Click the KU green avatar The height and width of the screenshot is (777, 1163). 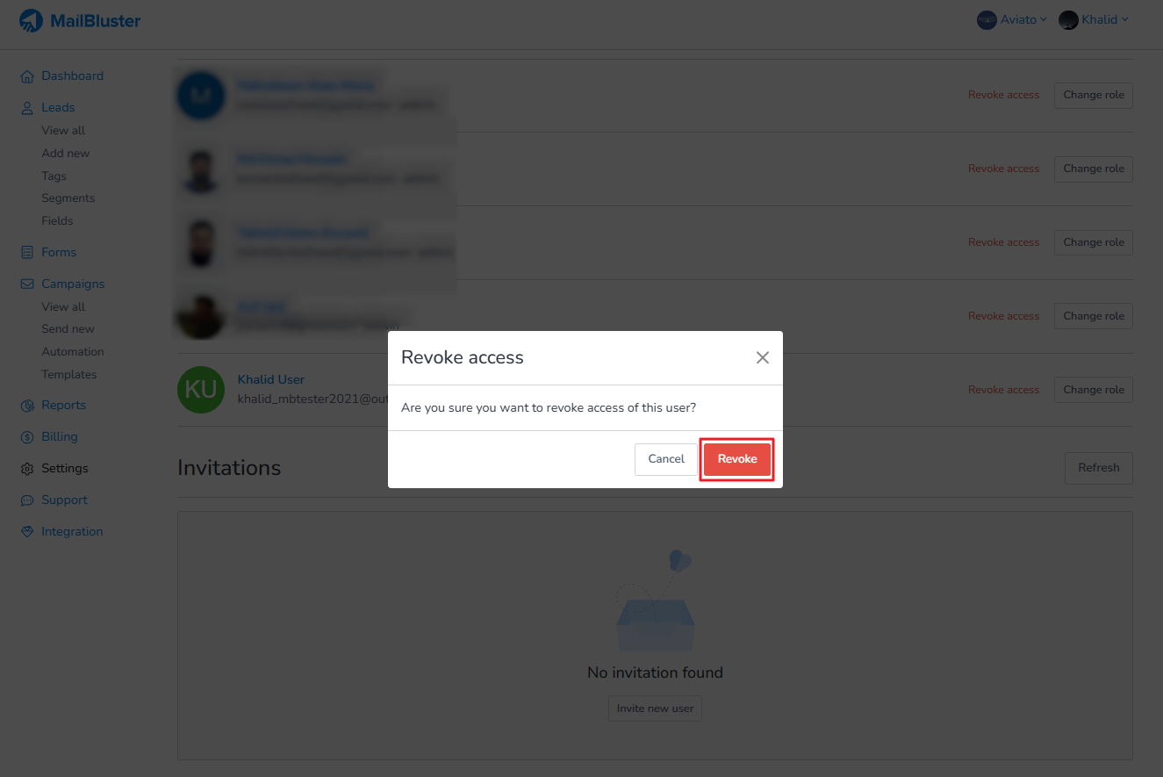[x=201, y=390]
